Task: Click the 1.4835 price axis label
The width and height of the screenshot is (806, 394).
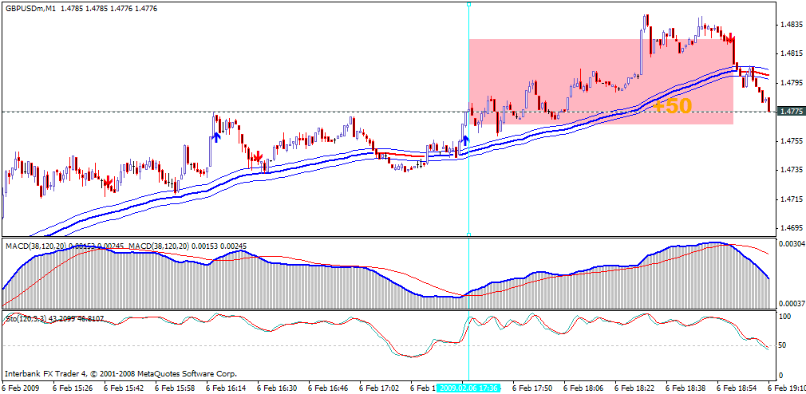Action: tap(792, 24)
